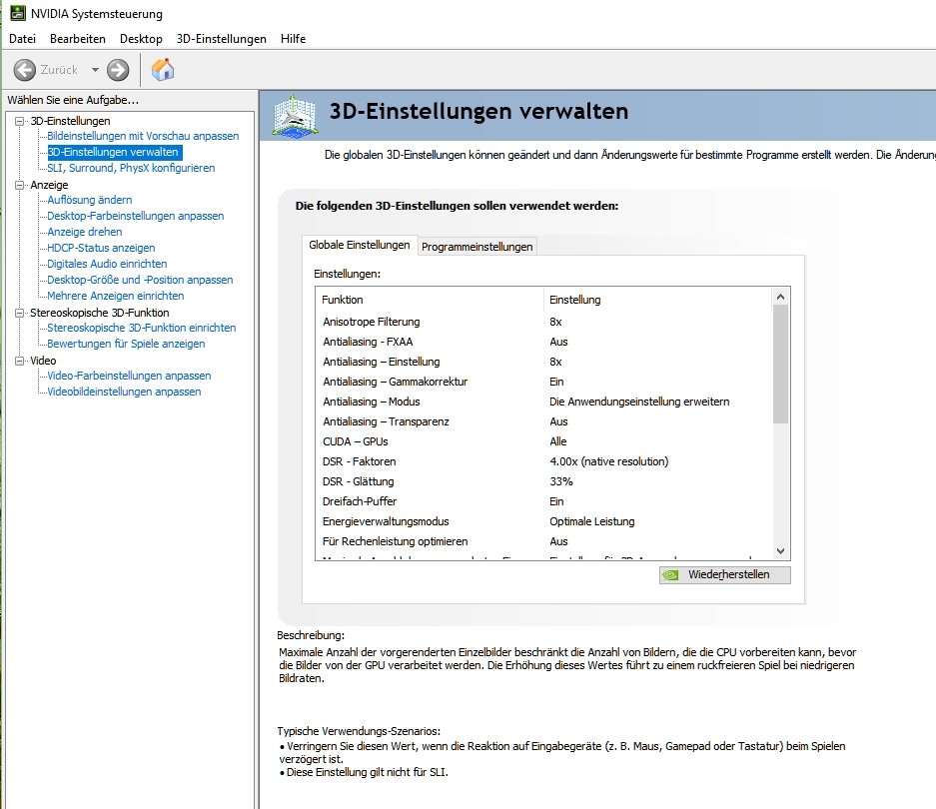Select the Globale Einstellungen tab
This screenshot has width=936, height=809.
[360, 245]
